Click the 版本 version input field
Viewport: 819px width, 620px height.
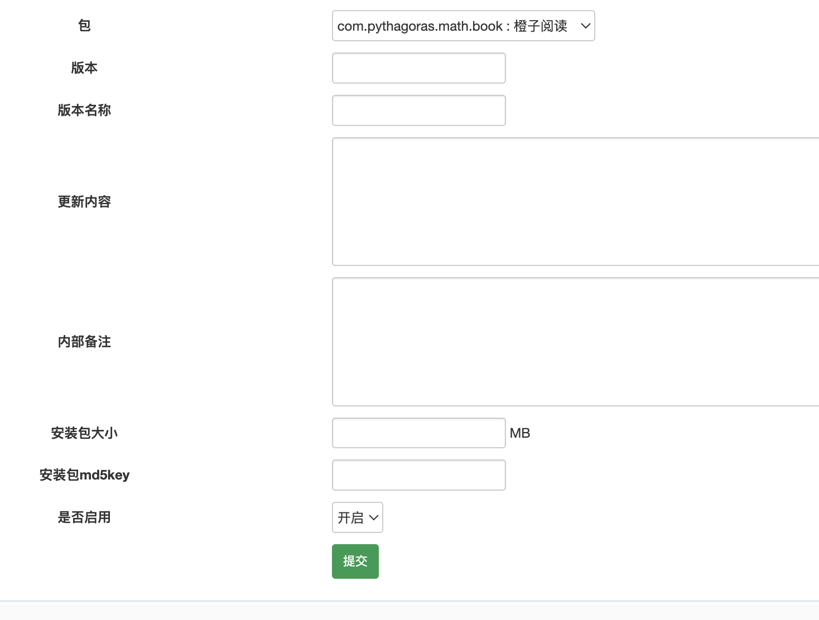[418, 68]
